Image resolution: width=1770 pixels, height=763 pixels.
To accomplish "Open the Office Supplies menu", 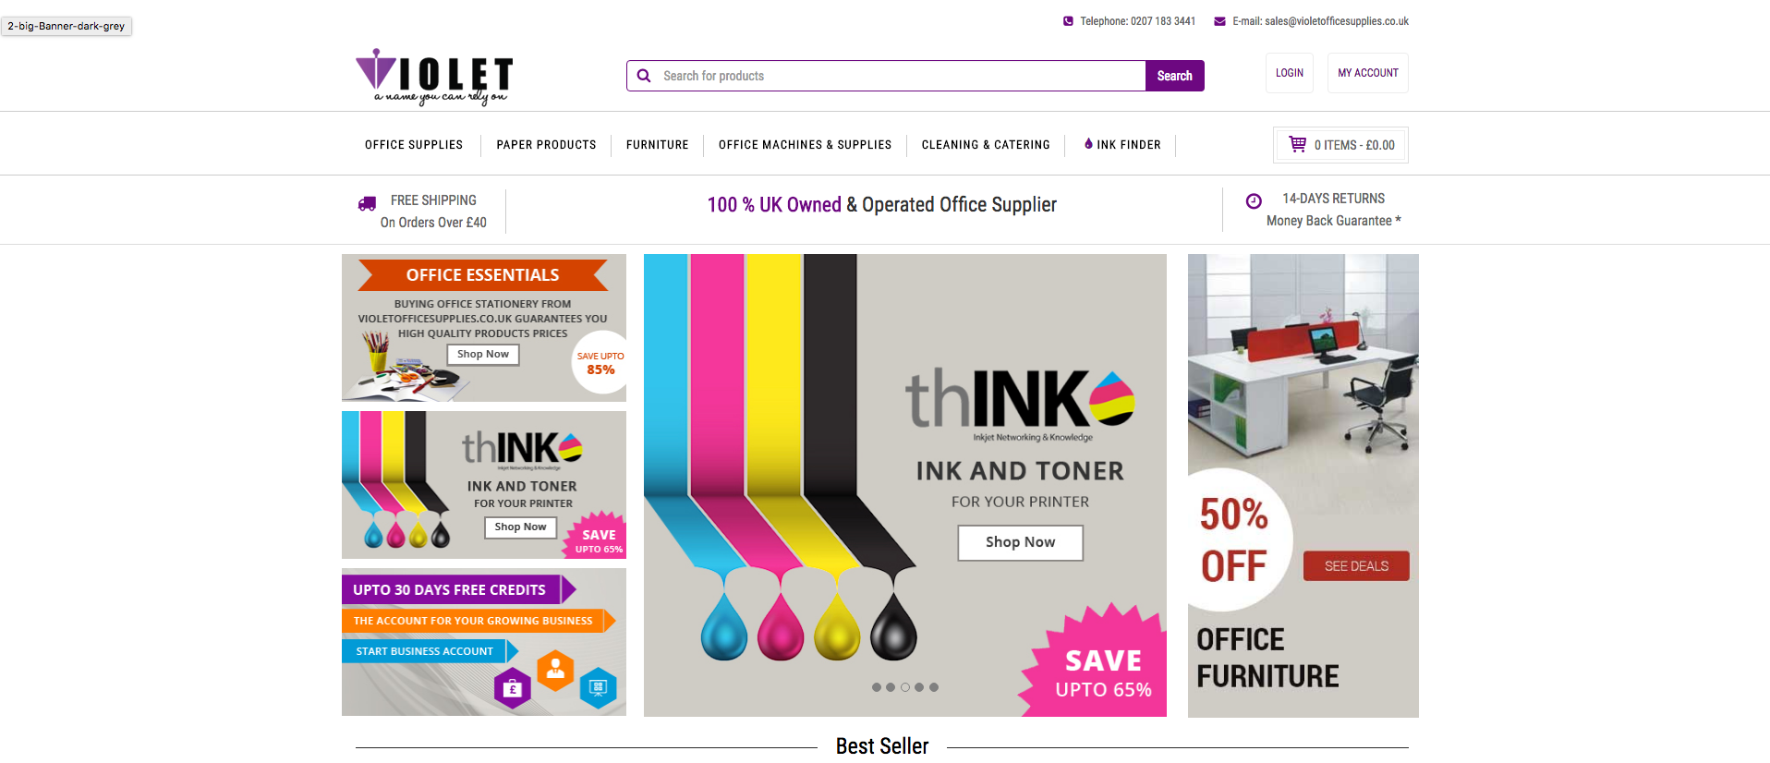I will pos(414,145).
